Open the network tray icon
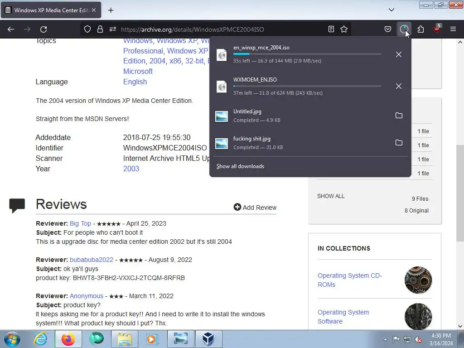This screenshot has width=464, height=348. click(x=407, y=339)
